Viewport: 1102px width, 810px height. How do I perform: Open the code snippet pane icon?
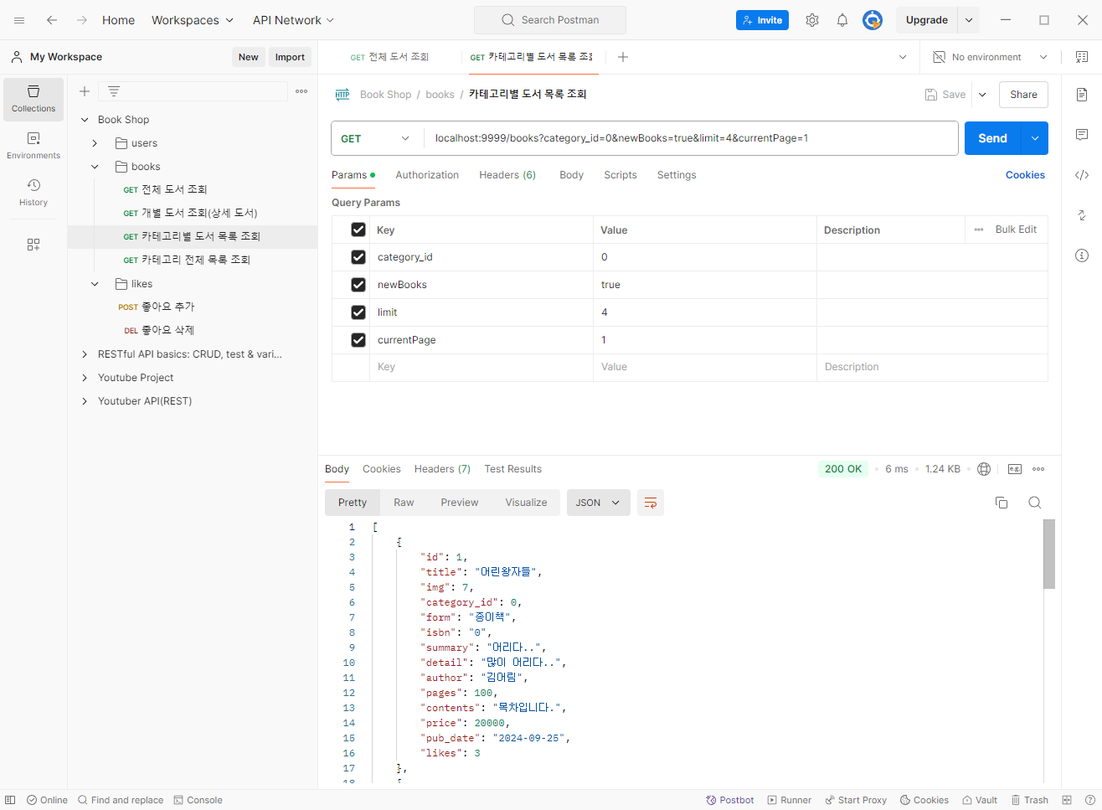pos(1082,175)
